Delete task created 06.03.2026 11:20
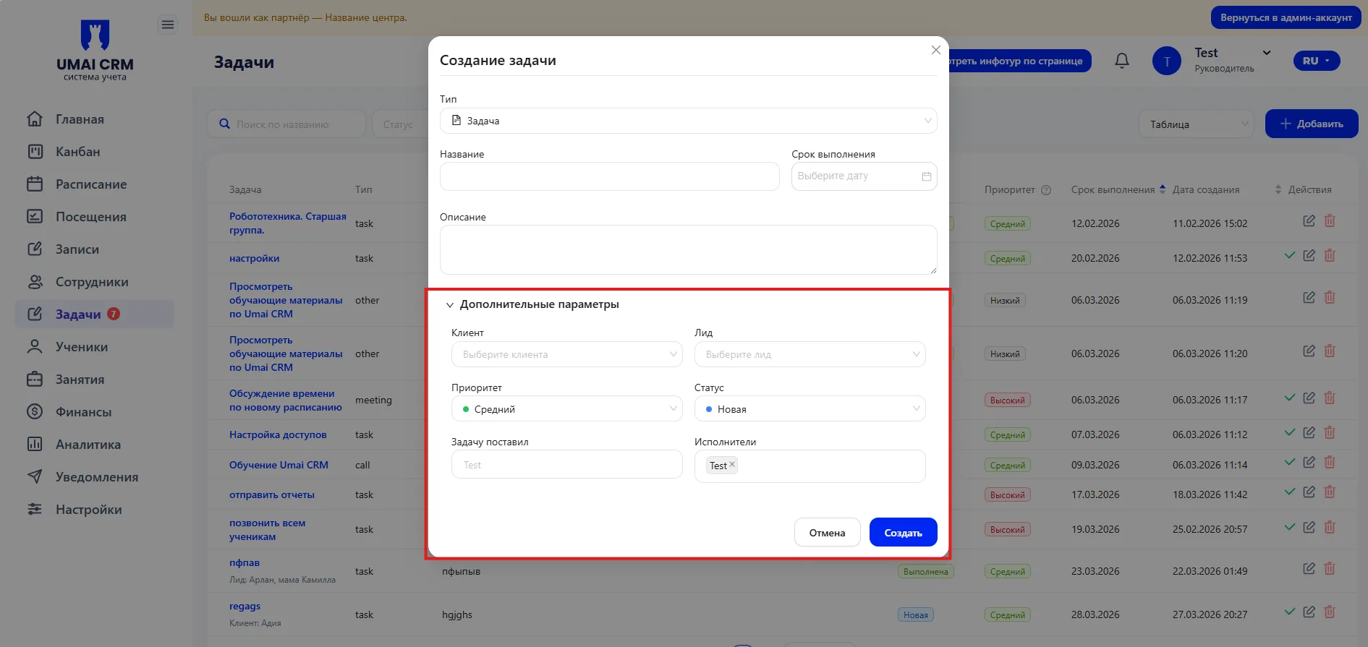 pyautogui.click(x=1330, y=351)
